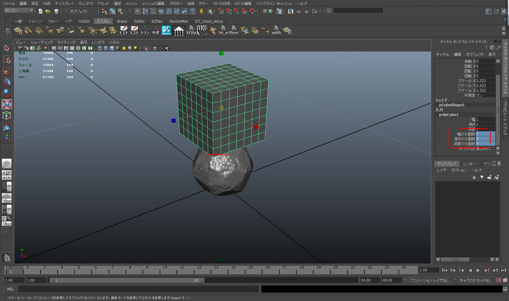Activate the Lasso select tool
The height and width of the screenshot is (301, 509).
(x=7, y=60)
